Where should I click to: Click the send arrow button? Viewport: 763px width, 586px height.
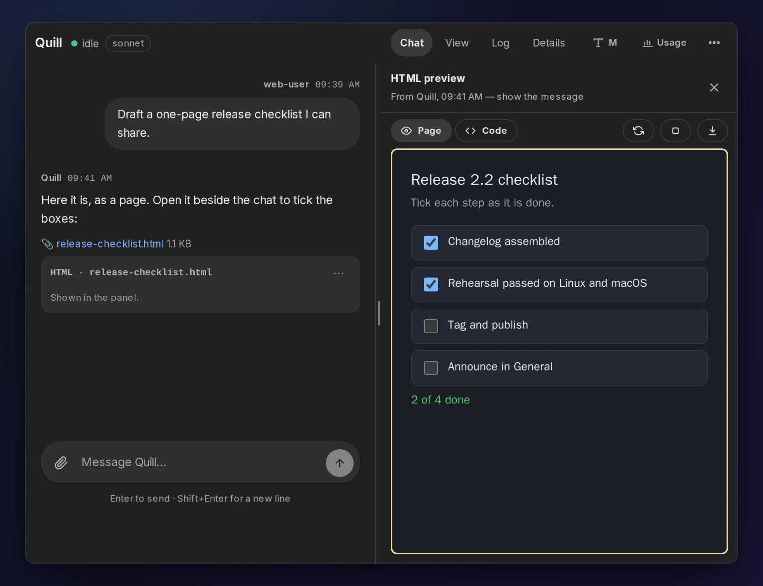[x=339, y=463]
